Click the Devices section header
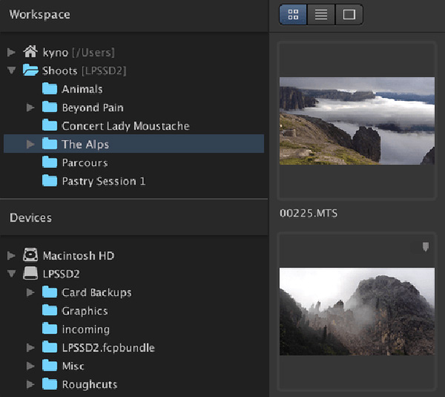445x397 pixels. click(30, 218)
